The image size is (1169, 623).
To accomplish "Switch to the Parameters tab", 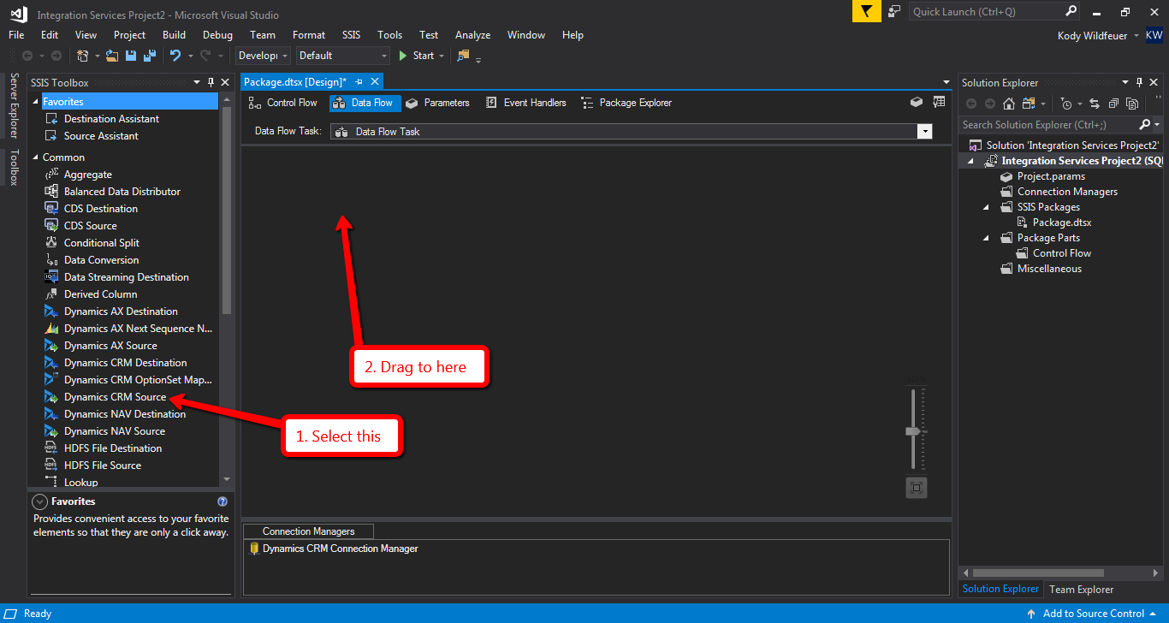I will [437, 103].
